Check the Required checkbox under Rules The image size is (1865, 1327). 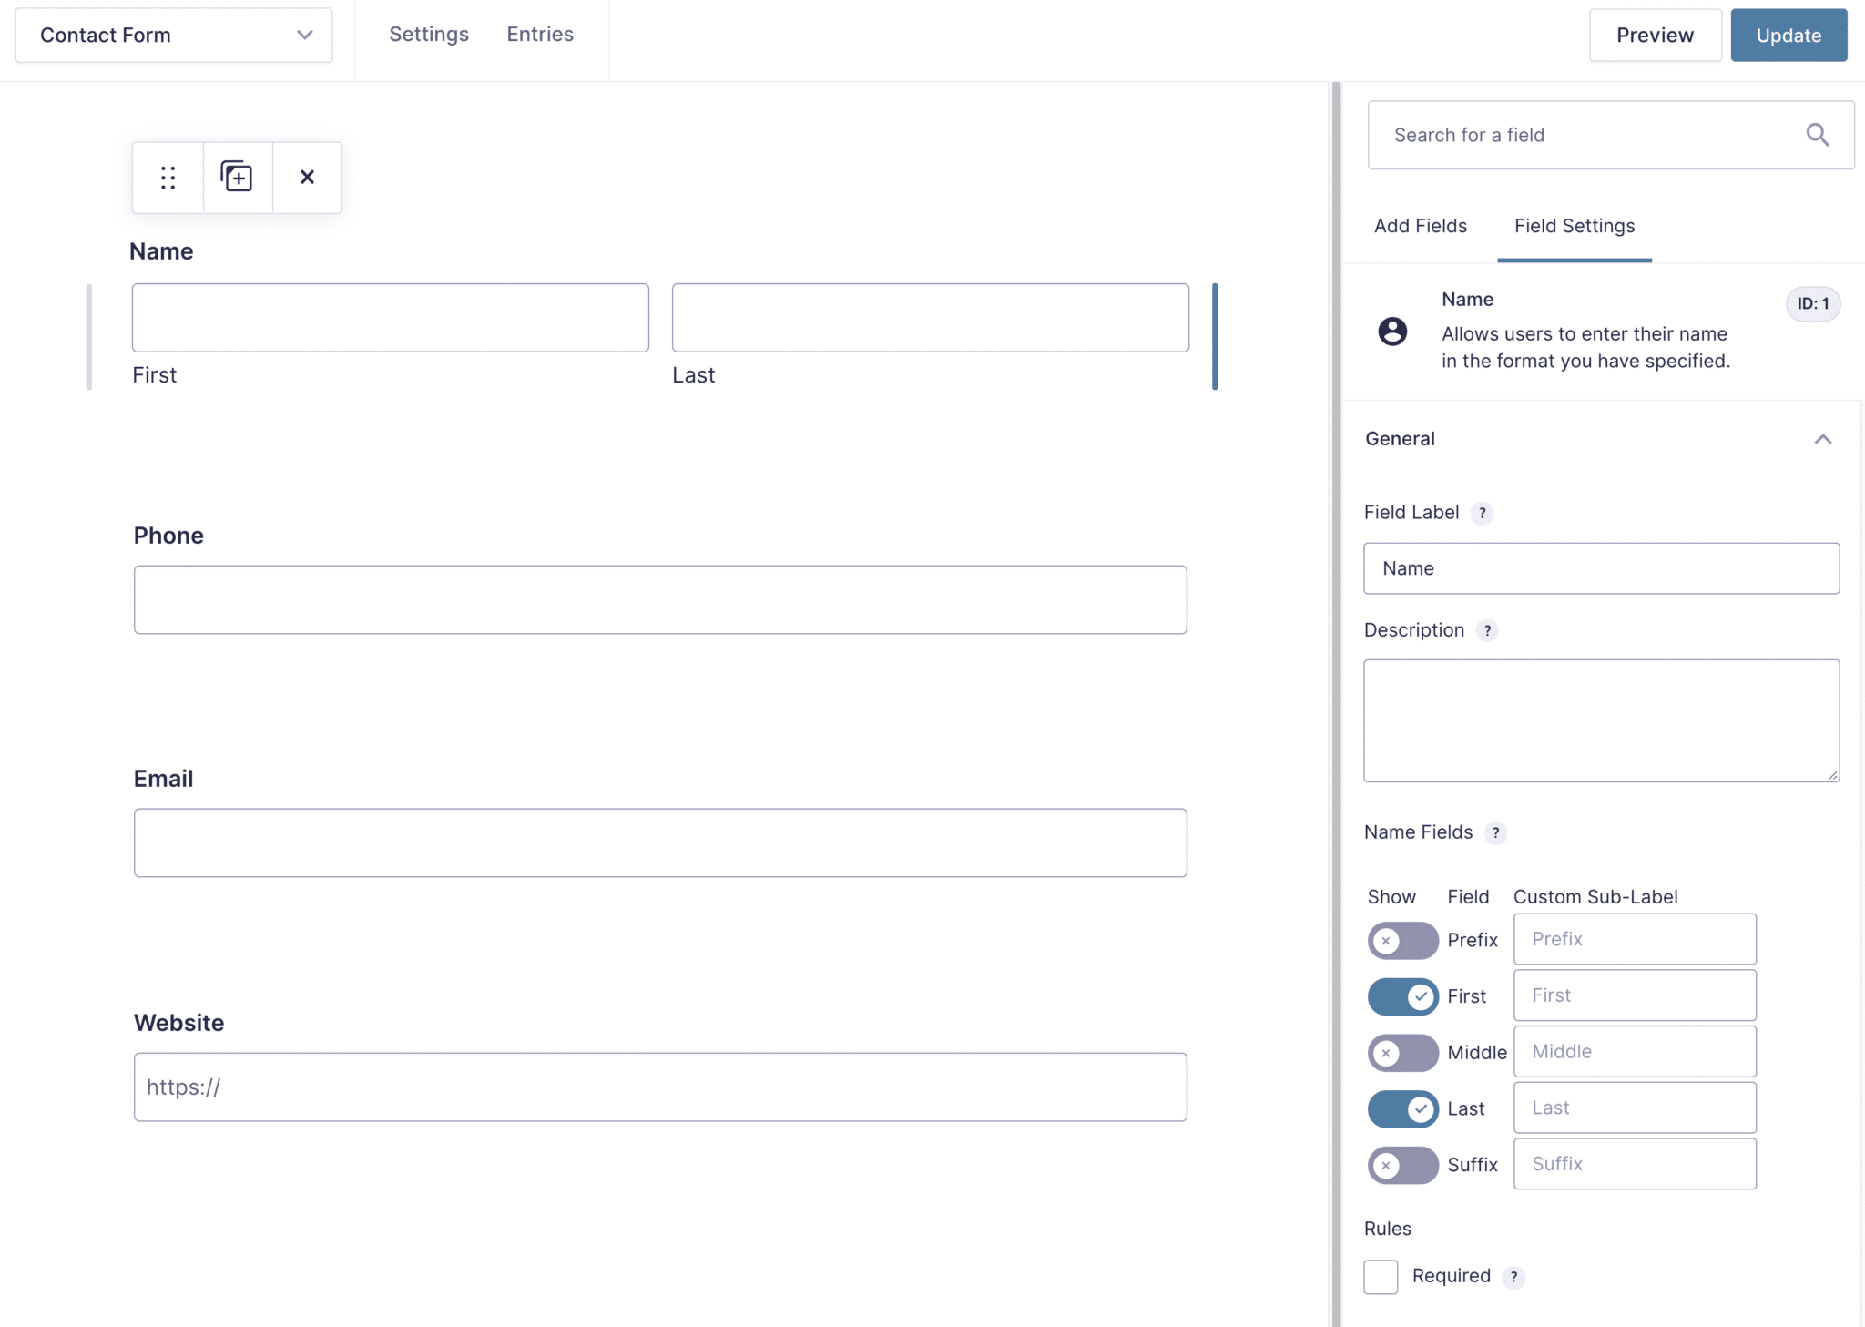1381,1276
